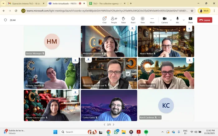Open the Windows Start menu
The image size is (218, 136).
(x=55, y=132)
